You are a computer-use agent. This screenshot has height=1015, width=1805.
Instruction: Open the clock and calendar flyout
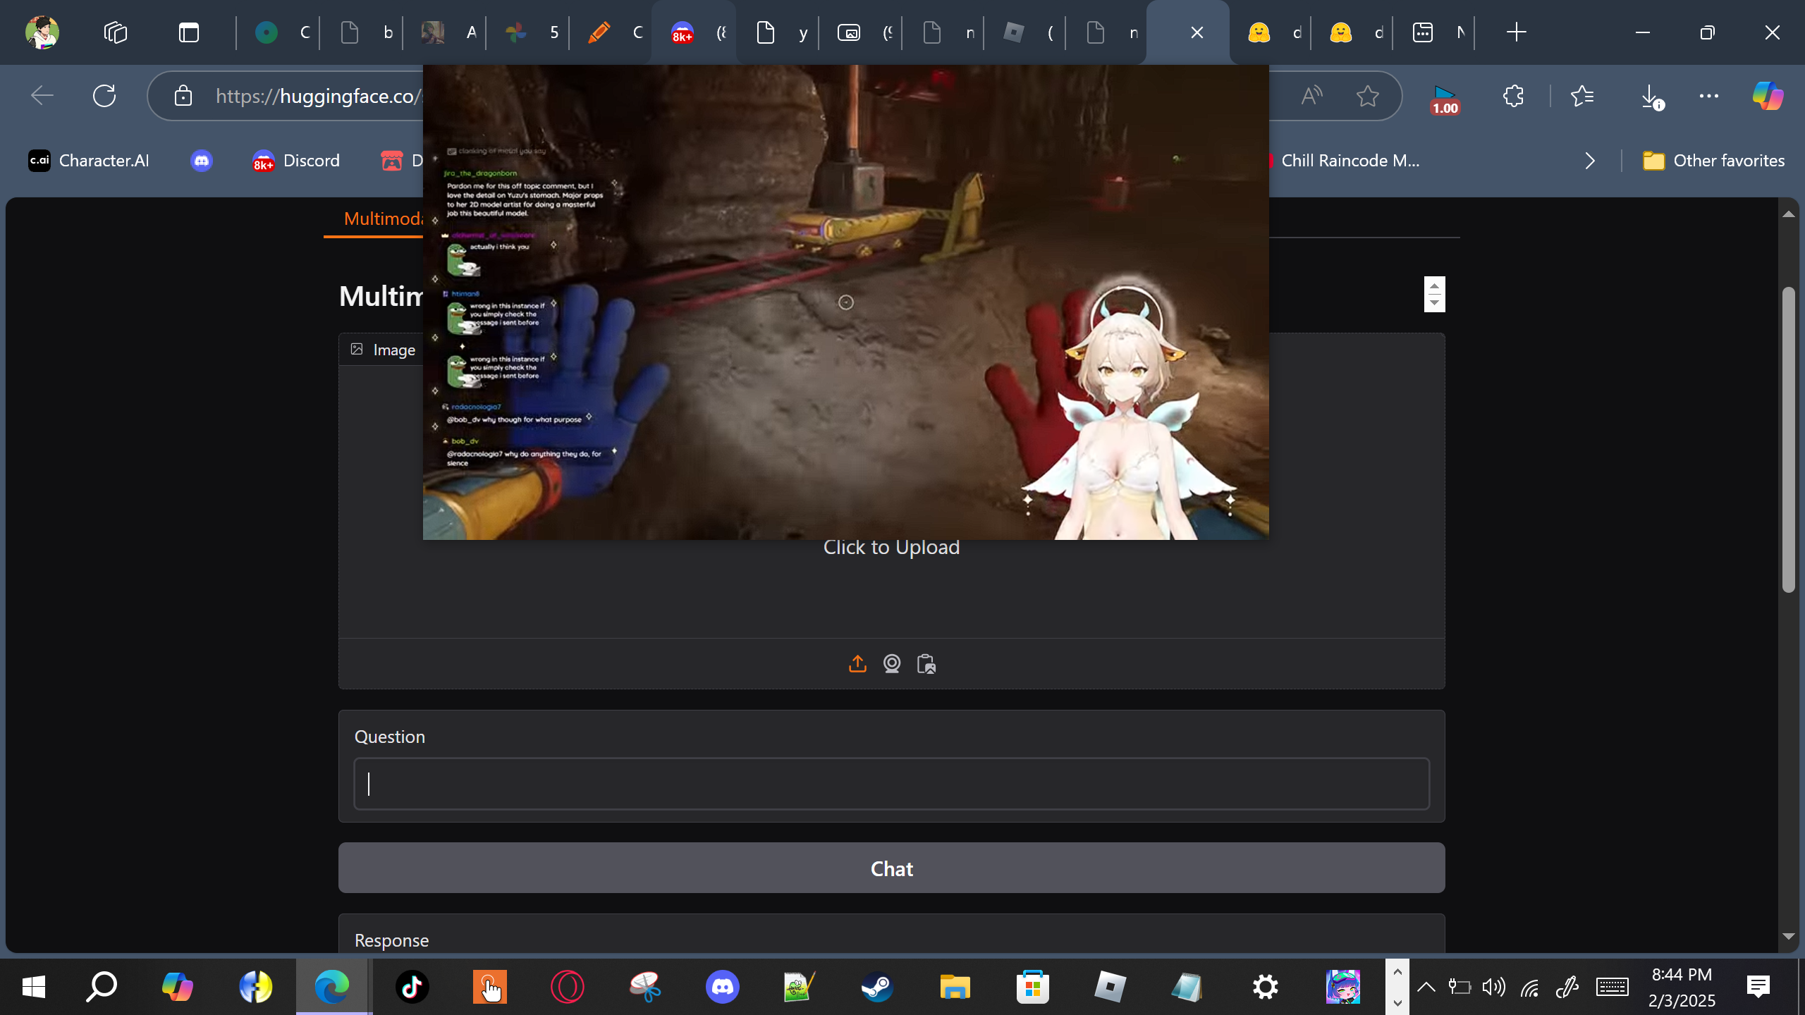(1682, 987)
